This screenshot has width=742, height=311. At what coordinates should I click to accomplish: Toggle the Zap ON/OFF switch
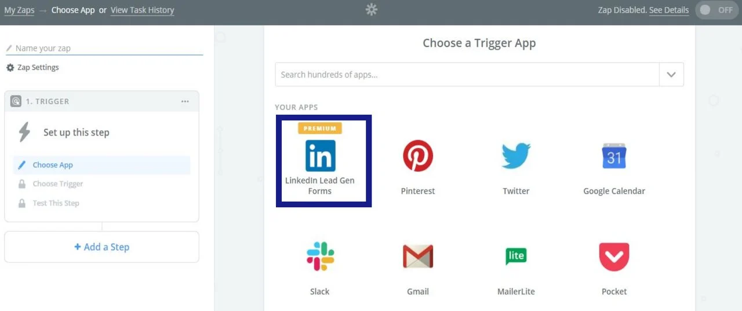click(x=716, y=10)
